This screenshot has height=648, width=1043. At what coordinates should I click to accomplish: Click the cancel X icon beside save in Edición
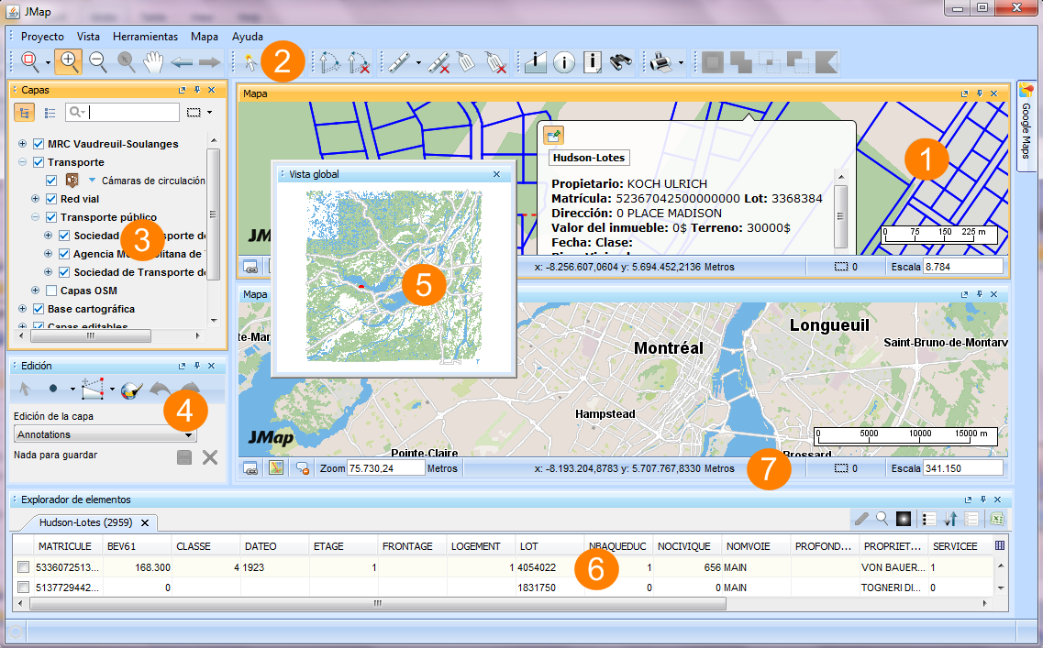(x=210, y=457)
